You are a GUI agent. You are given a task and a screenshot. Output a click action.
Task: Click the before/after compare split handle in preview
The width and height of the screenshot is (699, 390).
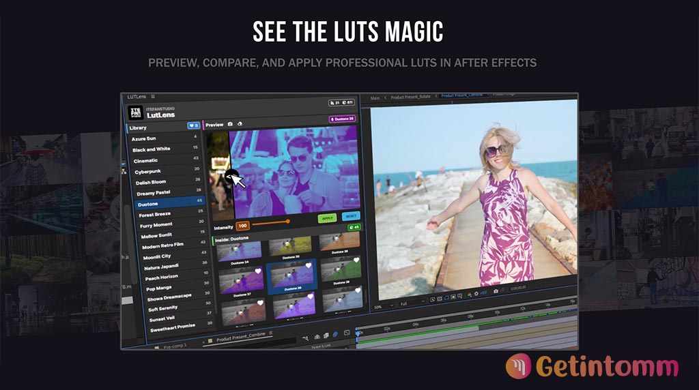coord(231,177)
